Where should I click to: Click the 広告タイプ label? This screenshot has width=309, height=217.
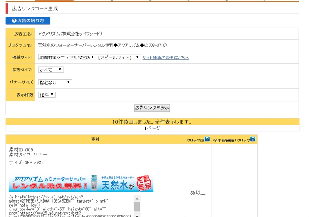[x=23, y=70]
